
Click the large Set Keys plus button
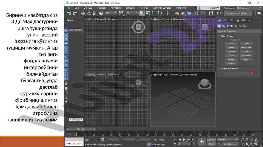[x=202, y=142]
